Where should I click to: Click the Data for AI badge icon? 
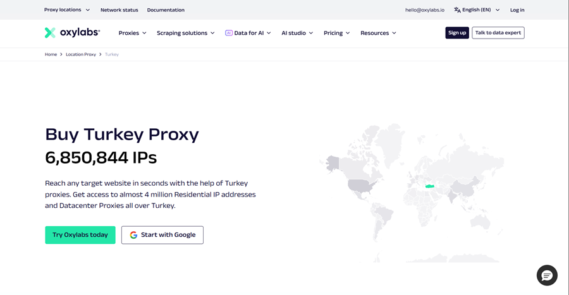(229, 33)
